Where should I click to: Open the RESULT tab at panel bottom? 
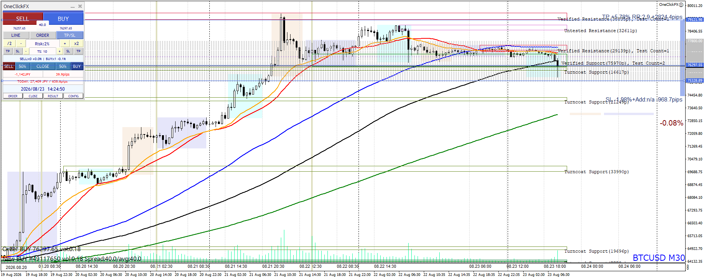53,96
